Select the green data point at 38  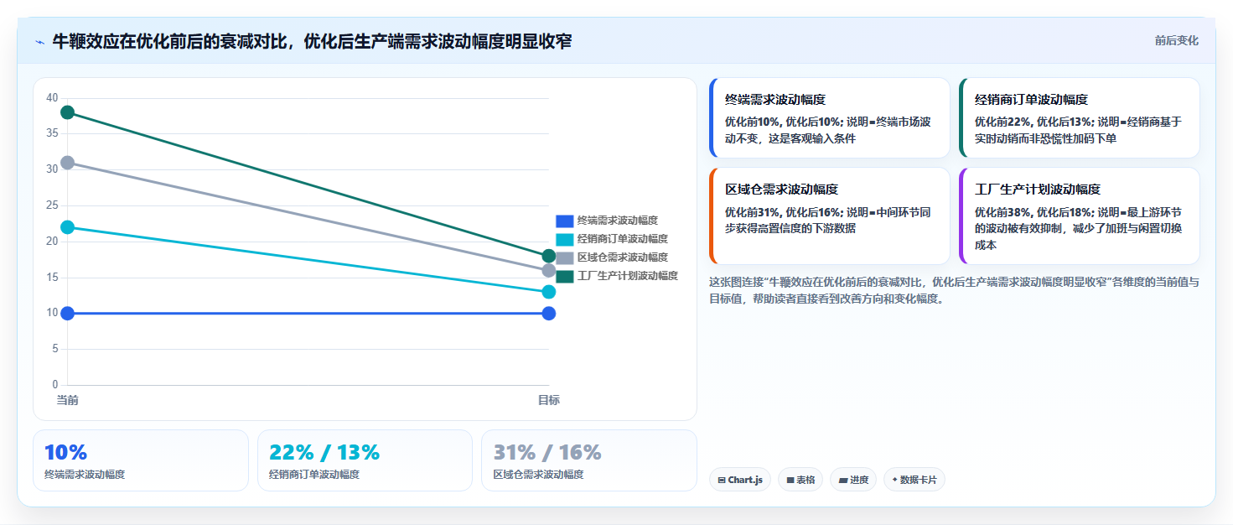(x=68, y=112)
